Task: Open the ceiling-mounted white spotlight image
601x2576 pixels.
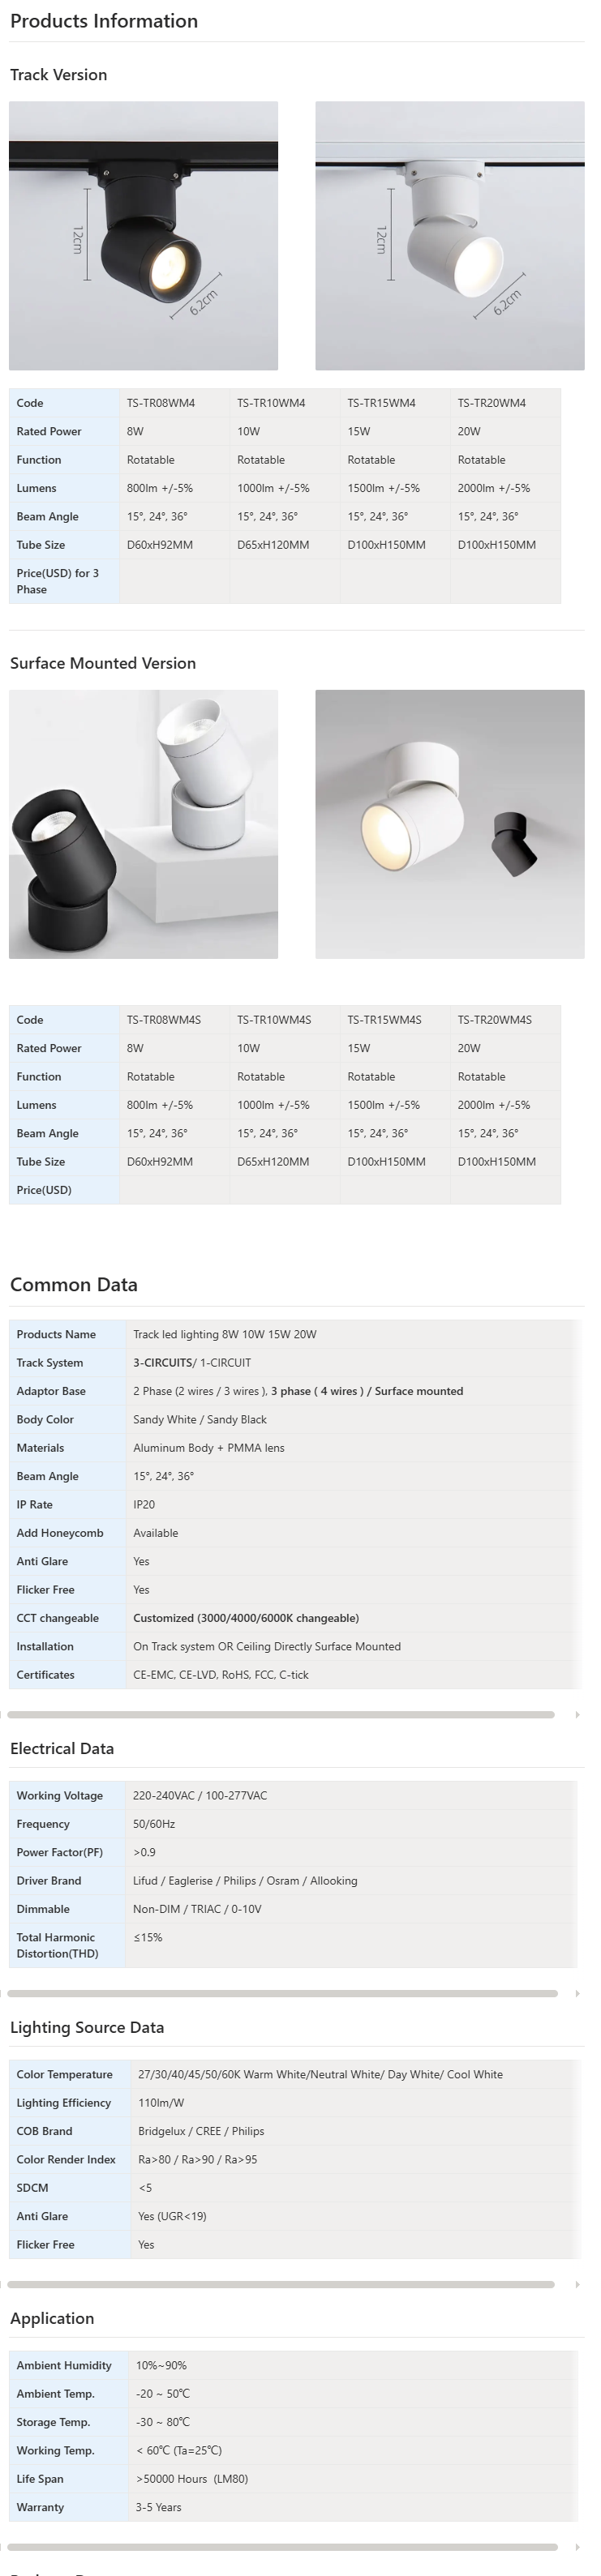Action: 449,824
